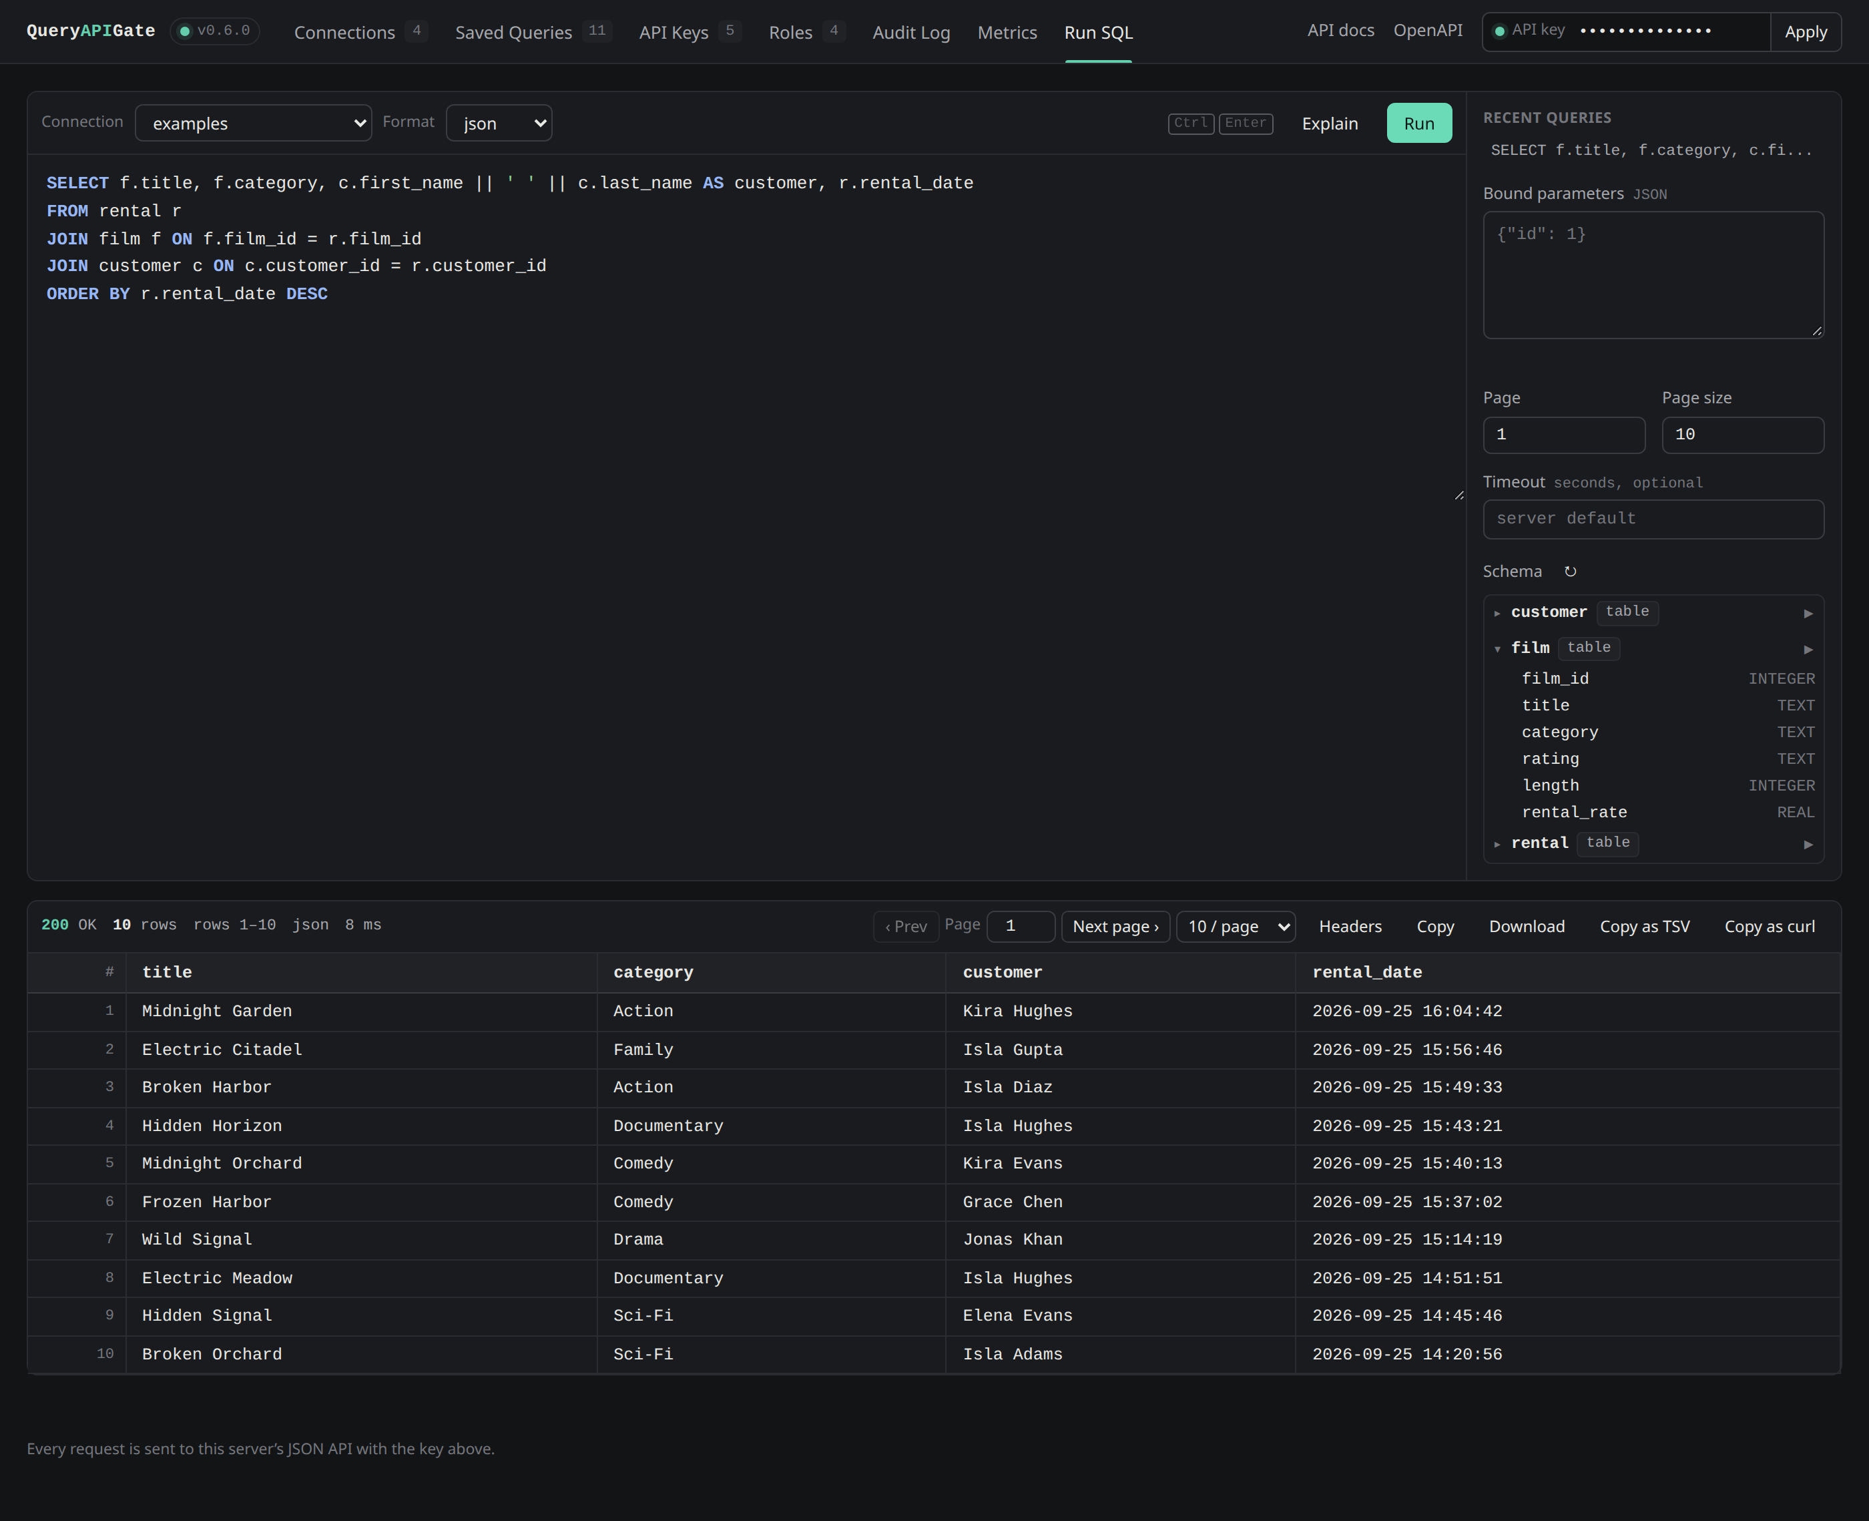Click the customer column header
The height and width of the screenshot is (1521, 1869).
click(x=1121, y=973)
